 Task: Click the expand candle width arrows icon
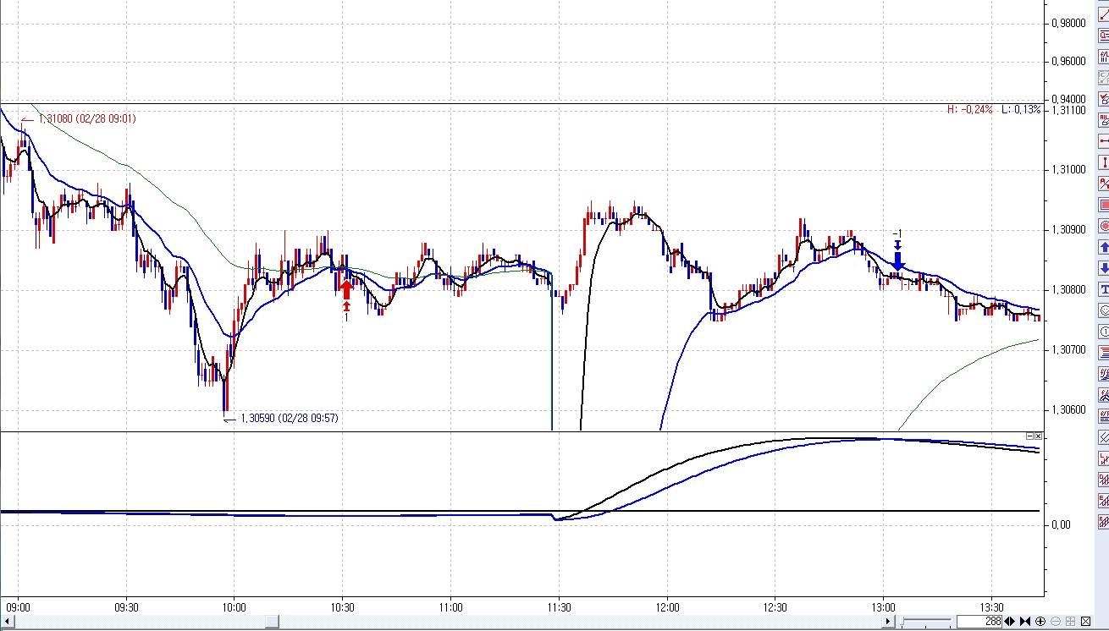click(1010, 622)
